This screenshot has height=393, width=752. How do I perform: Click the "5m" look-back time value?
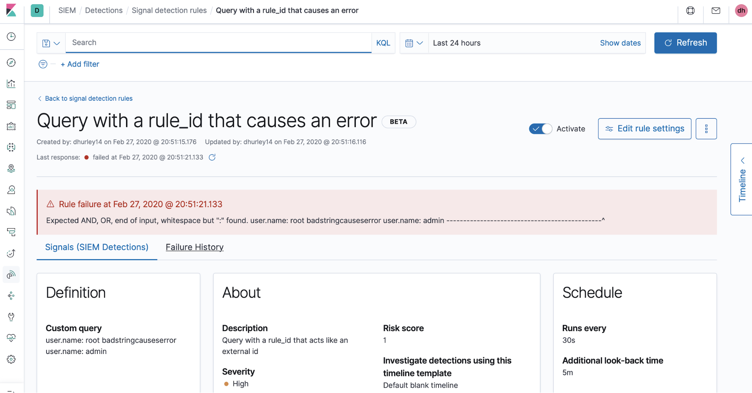click(x=567, y=372)
